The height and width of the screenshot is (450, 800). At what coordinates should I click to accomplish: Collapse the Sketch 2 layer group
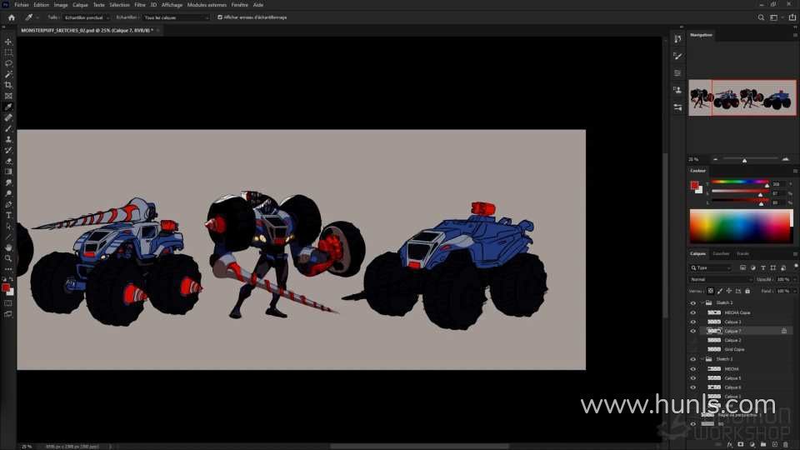(703, 302)
